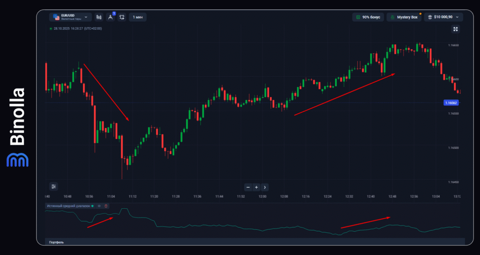Click the 1.16500 price axis label

[453, 147]
